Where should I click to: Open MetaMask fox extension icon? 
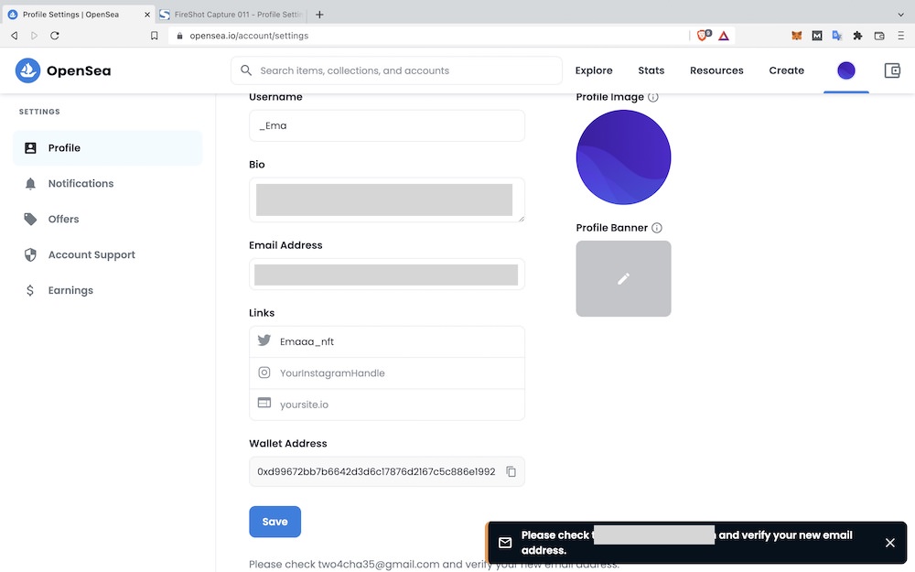point(796,36)
